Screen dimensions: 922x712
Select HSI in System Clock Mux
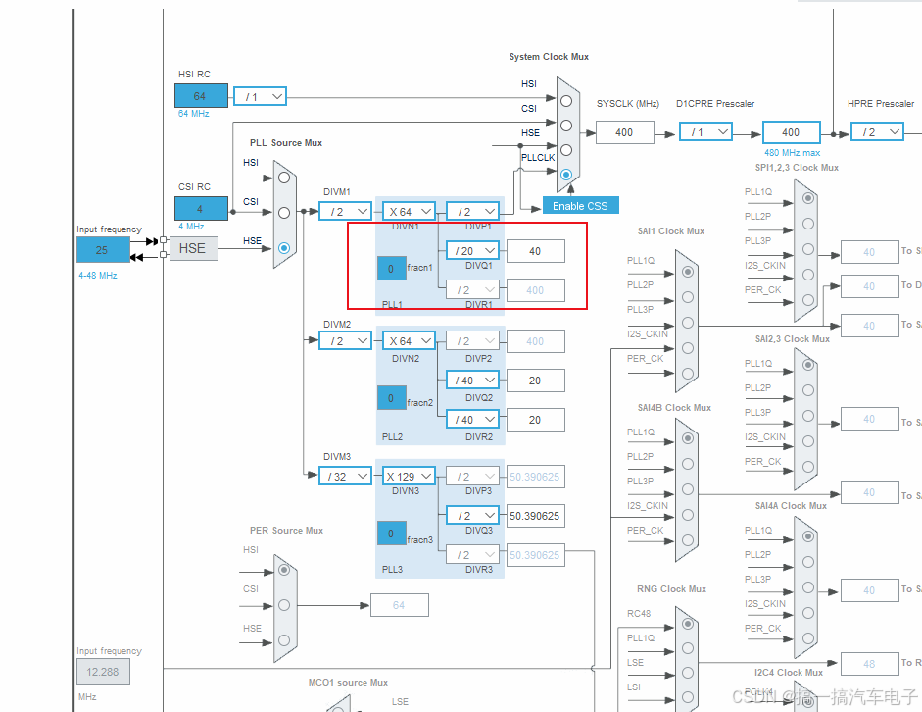(x=566, y=101)
